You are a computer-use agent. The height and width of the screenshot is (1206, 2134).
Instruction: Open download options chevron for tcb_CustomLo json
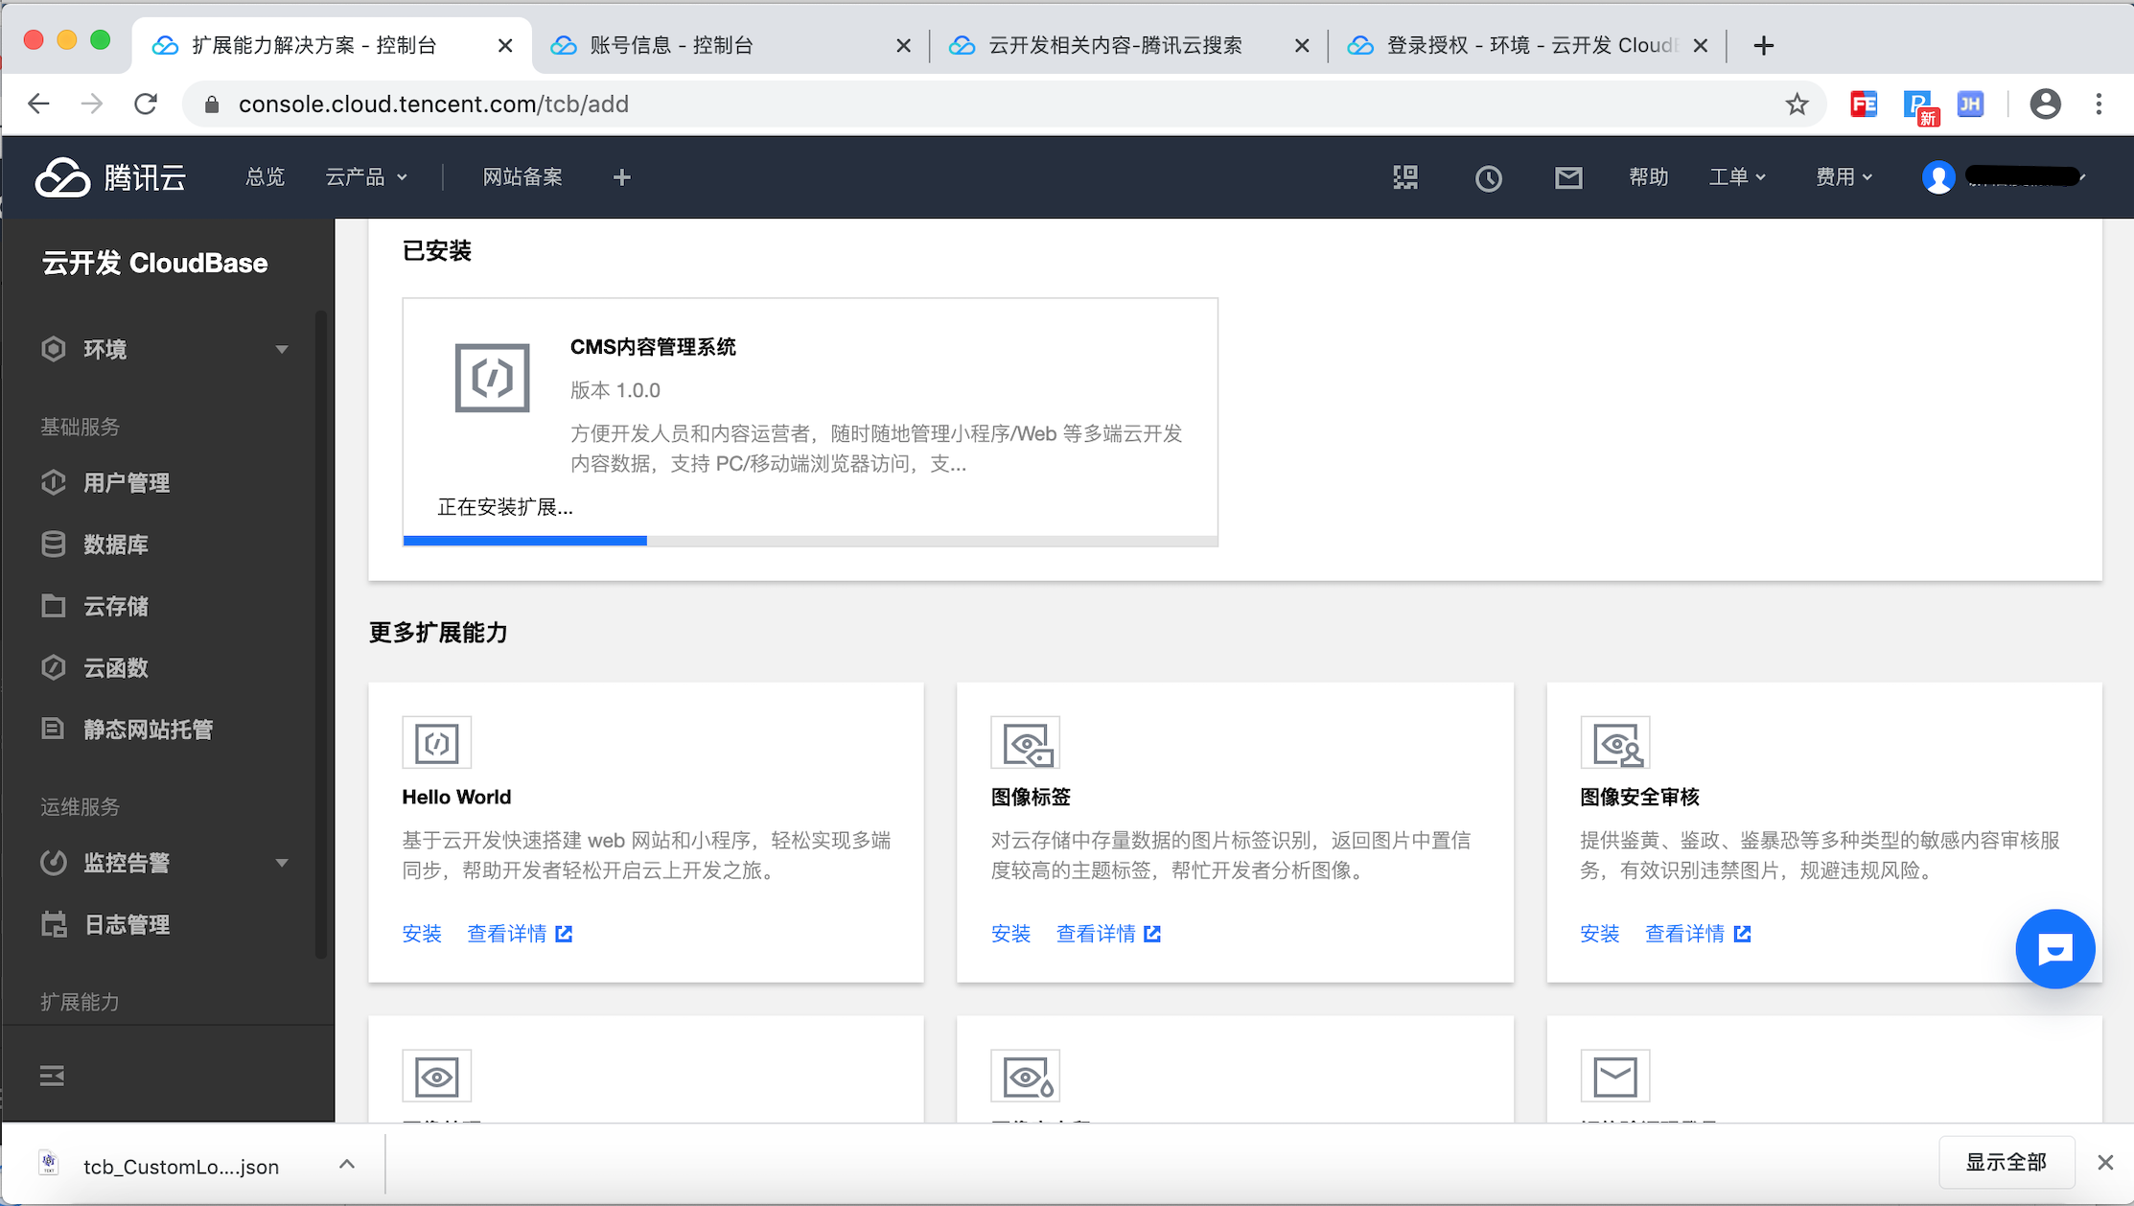[x=347, y=1164]
